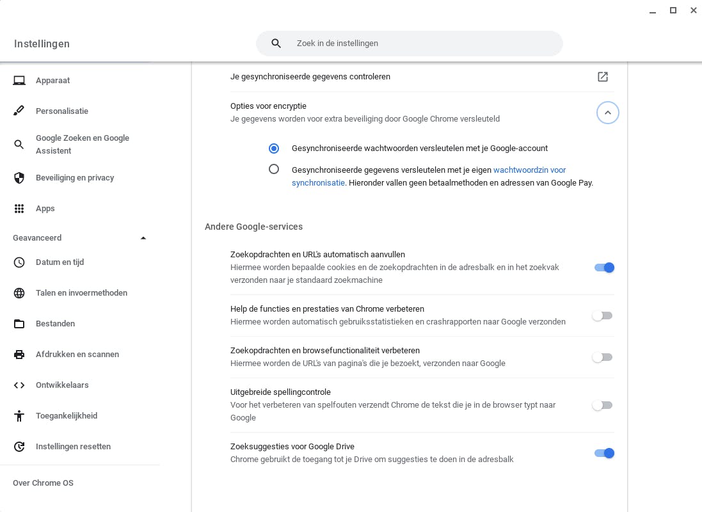
Task: Click the Apparaat laptop icon
Action: (19, 81)
